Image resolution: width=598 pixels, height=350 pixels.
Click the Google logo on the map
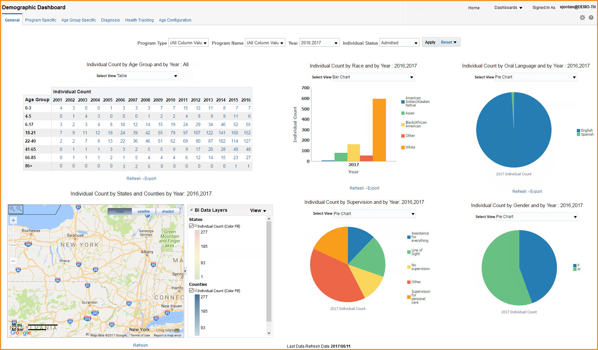coord(20,332)
